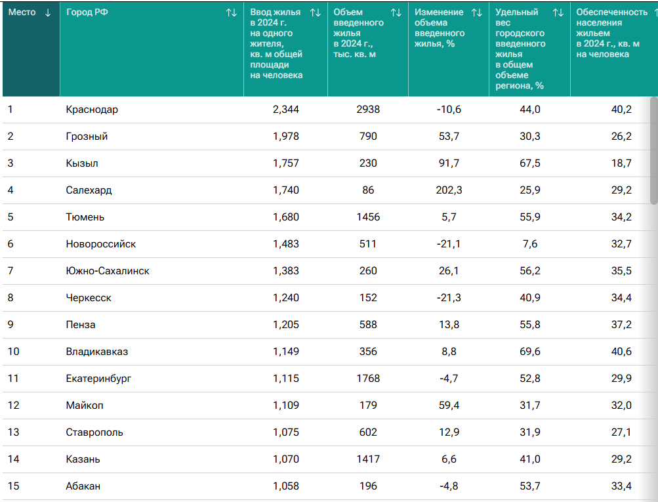Click the sort icon for Ввод жилья column
The width and height of the screenshot is (658, 502).
315,12
